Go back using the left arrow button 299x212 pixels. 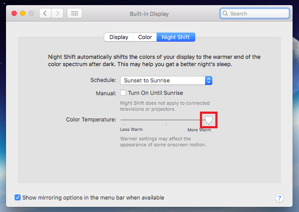(45, 13)
